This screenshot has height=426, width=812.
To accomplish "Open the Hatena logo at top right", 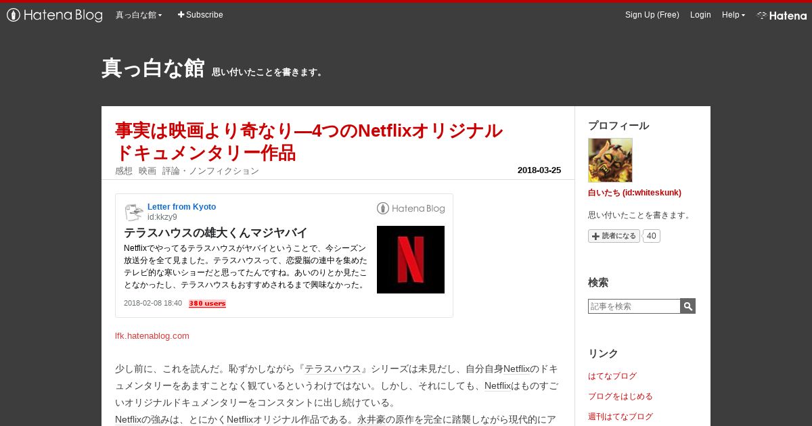I will pos(782,15).
